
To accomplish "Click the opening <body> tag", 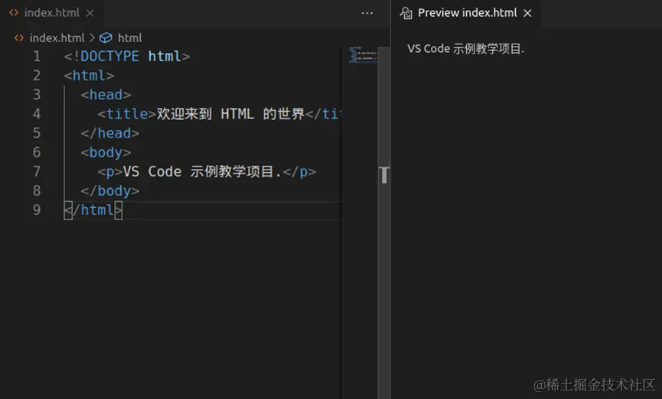I will [x=106, y=152].
